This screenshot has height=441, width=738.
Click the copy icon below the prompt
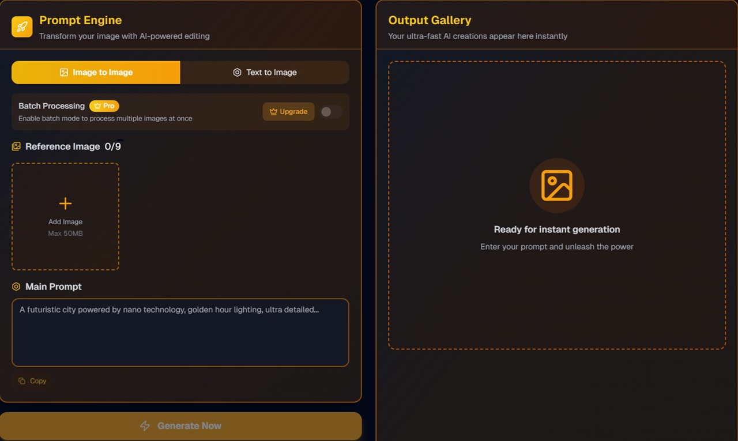coord(22,381)
